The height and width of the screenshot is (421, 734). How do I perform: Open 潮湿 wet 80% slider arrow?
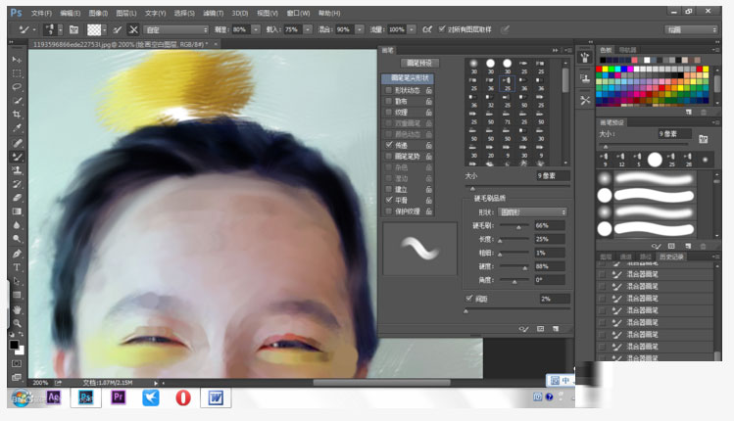click(x=256, y=29)
